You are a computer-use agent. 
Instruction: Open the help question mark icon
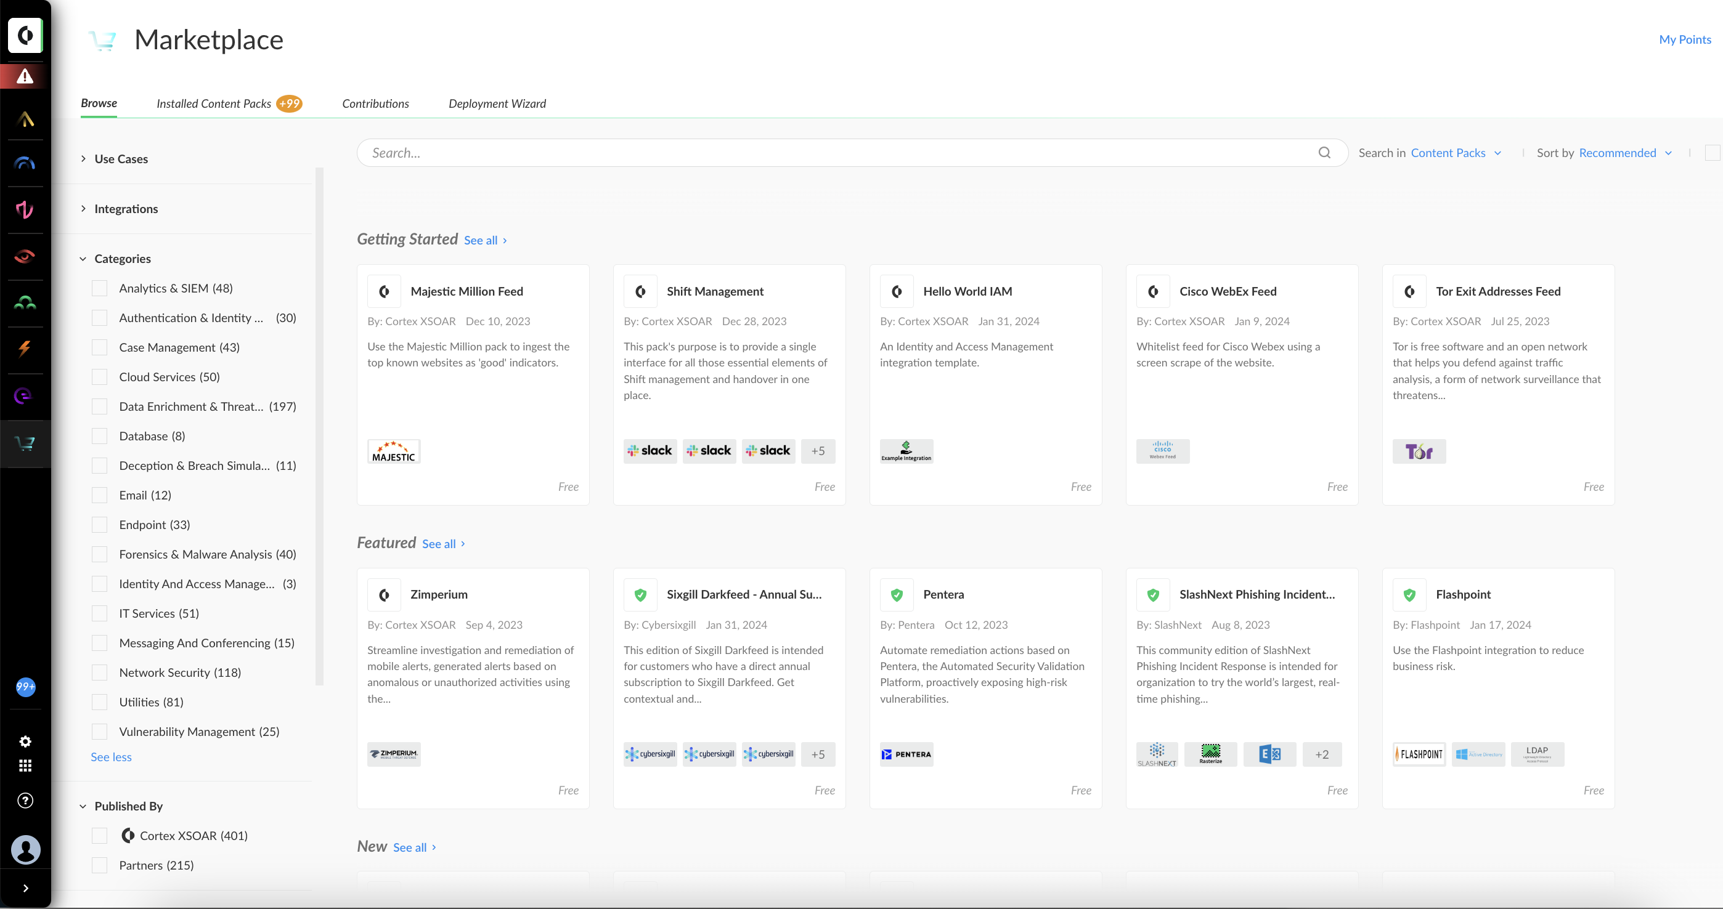click(x=25, y=801)
